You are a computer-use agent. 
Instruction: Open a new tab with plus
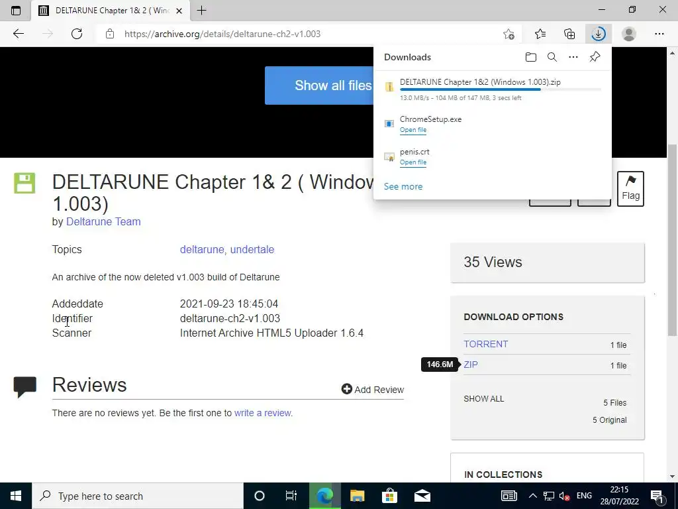click(201, 11)
